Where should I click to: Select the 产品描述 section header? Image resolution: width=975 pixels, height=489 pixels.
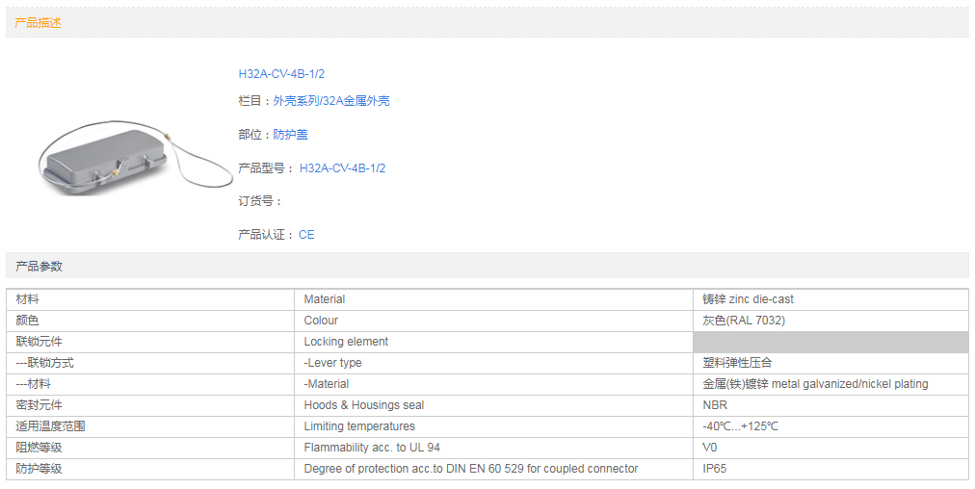[39, 22]
